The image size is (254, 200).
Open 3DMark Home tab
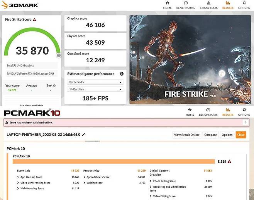[x=167, y=5]
